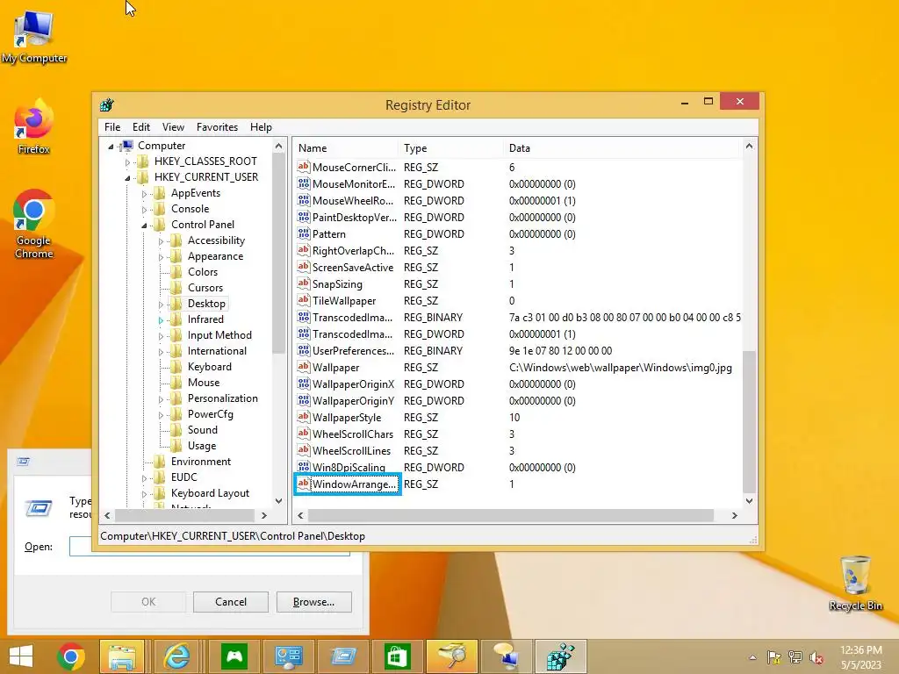Click the Action Center flag tray icon
Image resolution: width=899 pixels, height=674 pixels.
(x=773, y=657)
